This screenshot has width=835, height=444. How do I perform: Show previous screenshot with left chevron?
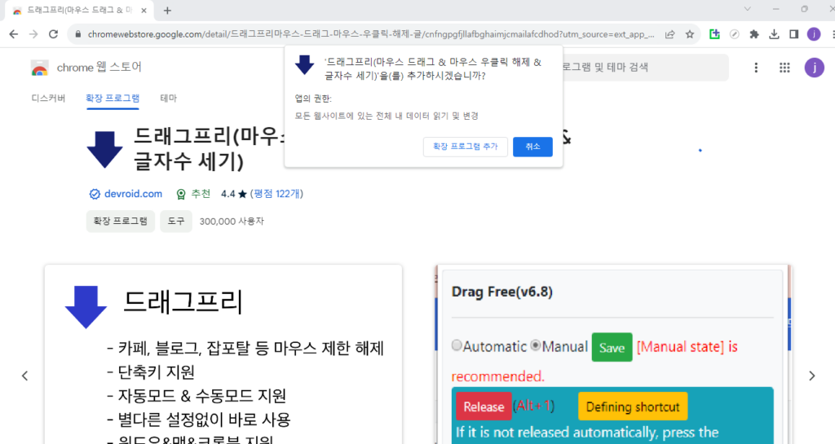(25, 376)
